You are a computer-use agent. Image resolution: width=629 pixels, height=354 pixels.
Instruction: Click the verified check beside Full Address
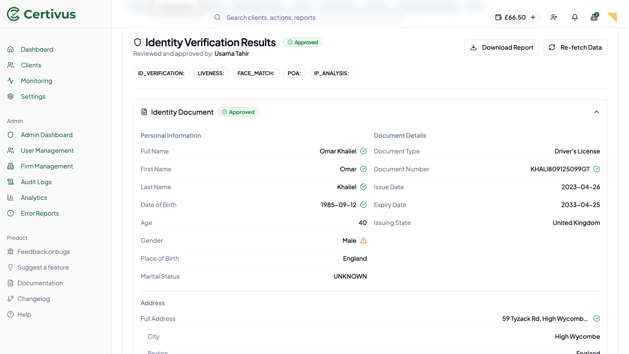pyautogui.click(x=597, y=319)
